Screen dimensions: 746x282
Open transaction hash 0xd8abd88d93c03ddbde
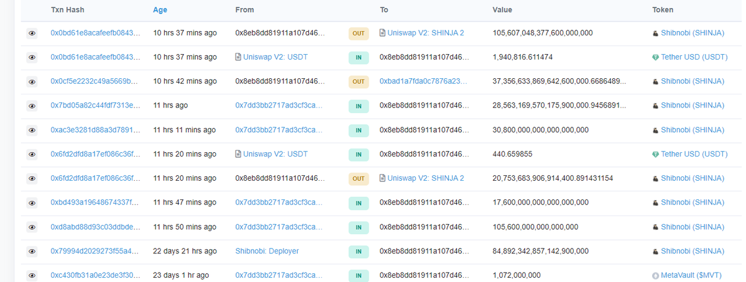click(x=95, y=227)
